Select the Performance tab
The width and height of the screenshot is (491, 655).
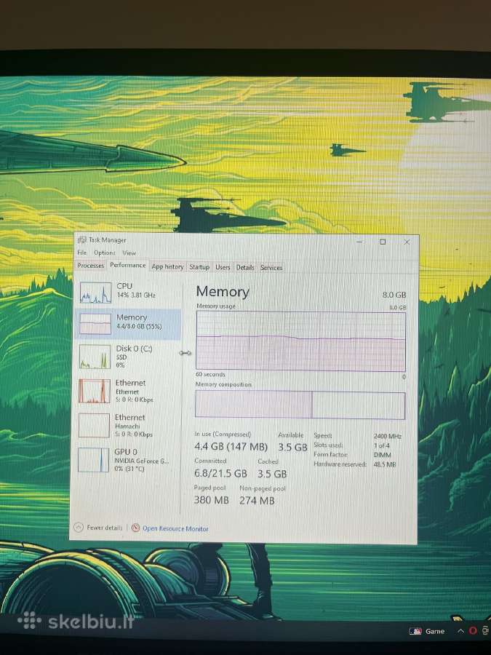pos(128,265)
